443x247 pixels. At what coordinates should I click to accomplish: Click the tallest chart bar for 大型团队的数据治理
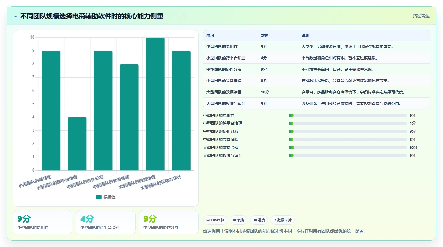tap(155, 104)
